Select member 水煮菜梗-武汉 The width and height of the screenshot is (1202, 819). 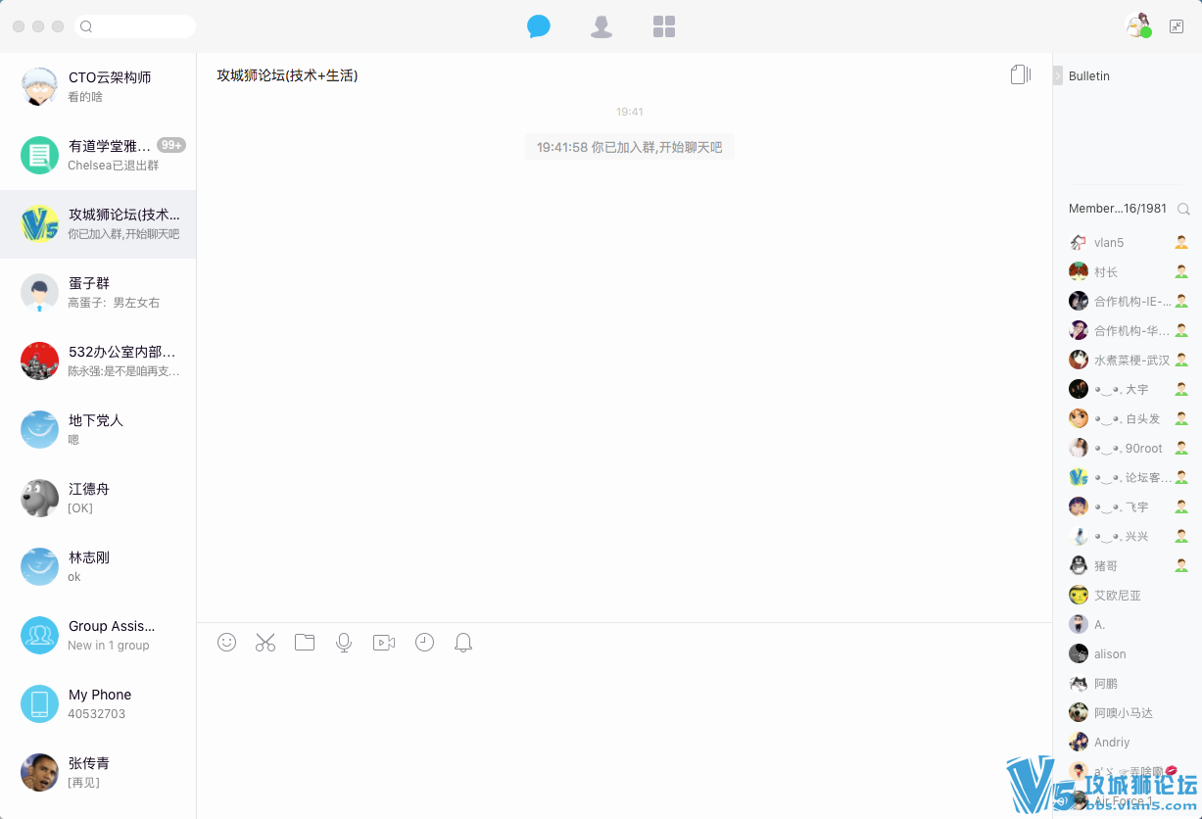pos(1128,360)
